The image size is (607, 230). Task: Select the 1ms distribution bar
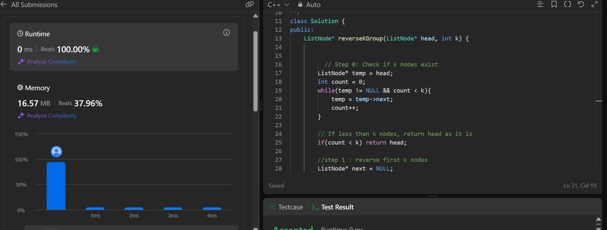point(95,208)
